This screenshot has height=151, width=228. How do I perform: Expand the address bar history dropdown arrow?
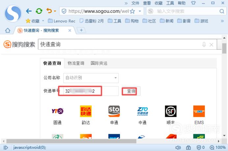(140, 11)
